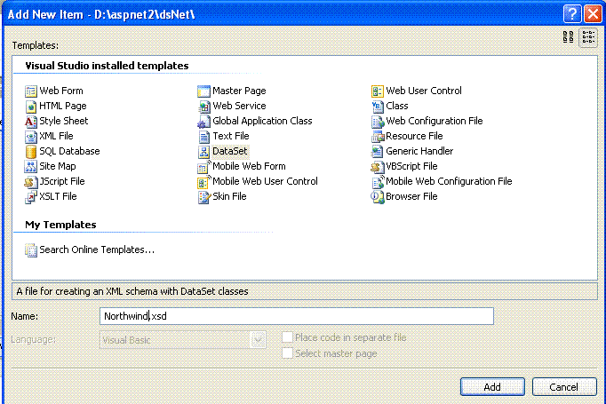Choose the Site Map template icon
Viewport: 606px width, 404px height.
tap(30, 166)
